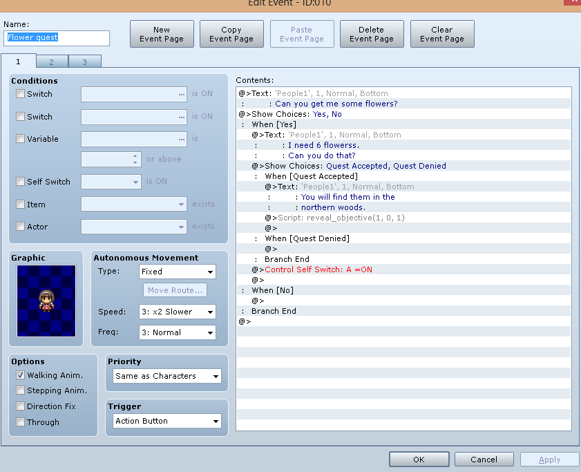Switch to event page tab 2

click(x=52, y=62)
